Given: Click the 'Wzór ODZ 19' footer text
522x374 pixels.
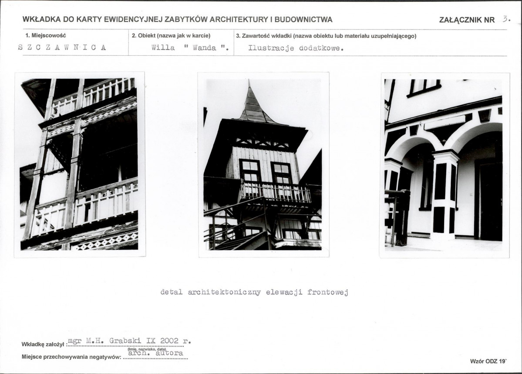Looking at the screenshot, I should click(x=488, y=361).
